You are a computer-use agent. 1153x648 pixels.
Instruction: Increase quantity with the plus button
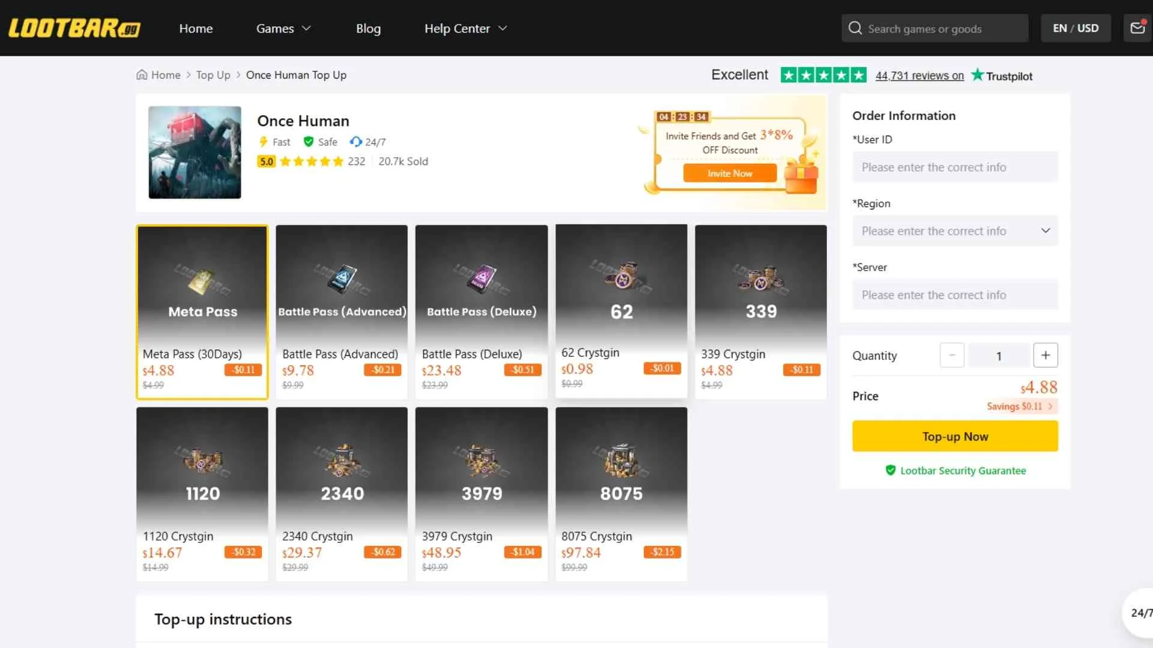tap(1046, 355)
